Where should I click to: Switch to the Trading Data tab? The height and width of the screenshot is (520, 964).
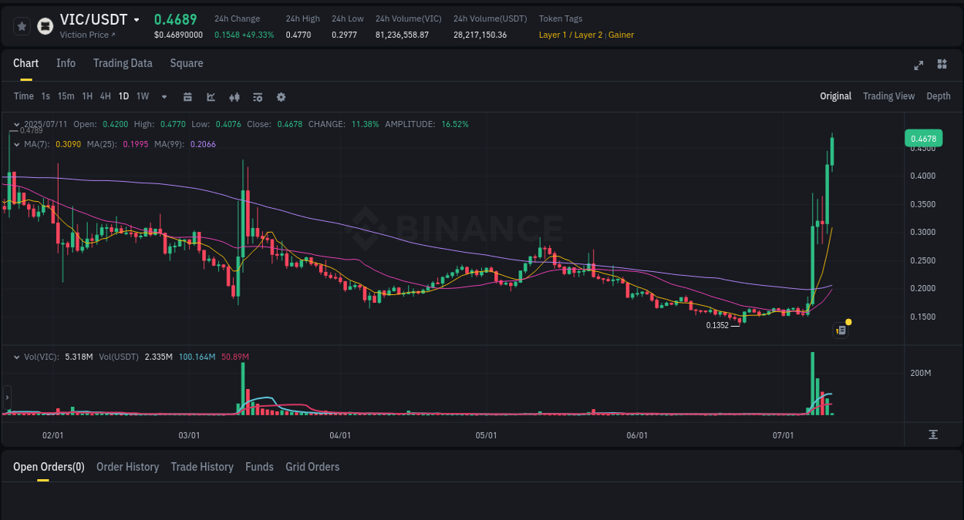point(123,63)
